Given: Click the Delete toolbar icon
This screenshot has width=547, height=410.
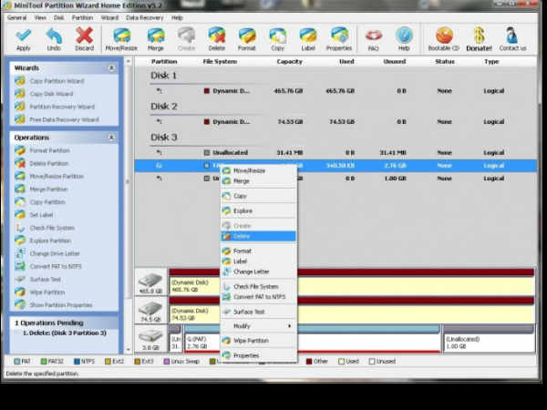Looking at the screenshot, I should pyautogui.click(x=217, y=39).
